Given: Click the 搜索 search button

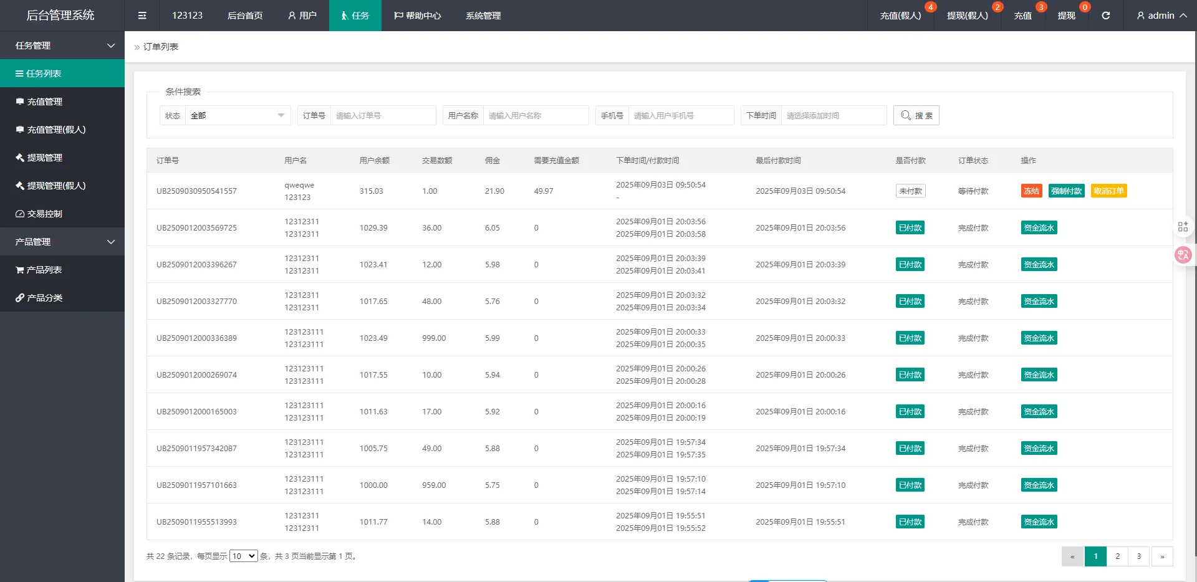Looking at the screenshot, I should (916, 116).
